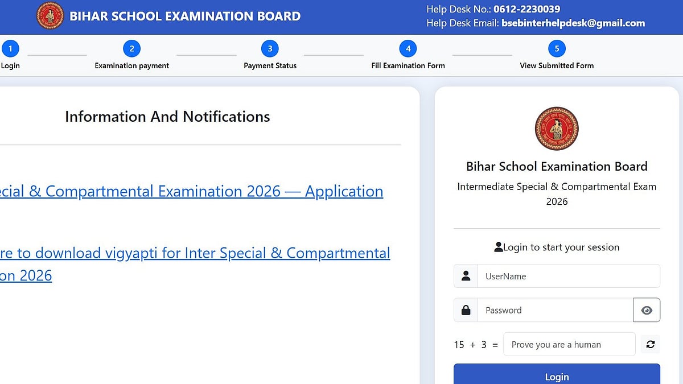Screen dimensions: 683x384
Task: Focus the UserName input field
Action: pyautogui.click(x=568, y=276)
